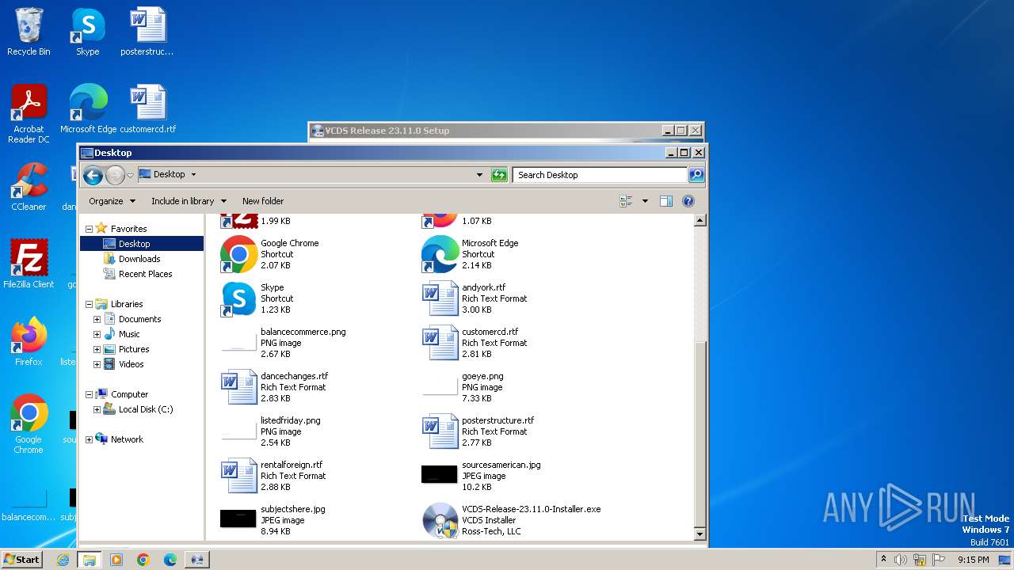This screenshot has width=1014, height=570.
Task: Select the customercd.rtf file icon in Explorer
Action: coord(440,343)
